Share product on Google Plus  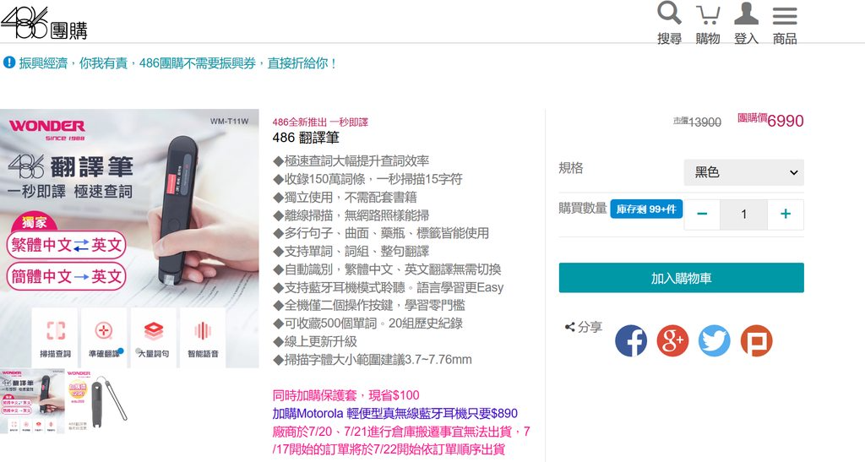coord(672,340)
